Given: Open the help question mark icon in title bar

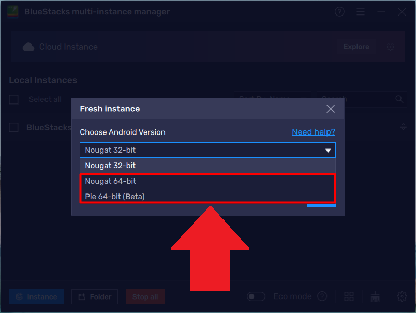Looking at the screenshot, I should pos(339,12).
